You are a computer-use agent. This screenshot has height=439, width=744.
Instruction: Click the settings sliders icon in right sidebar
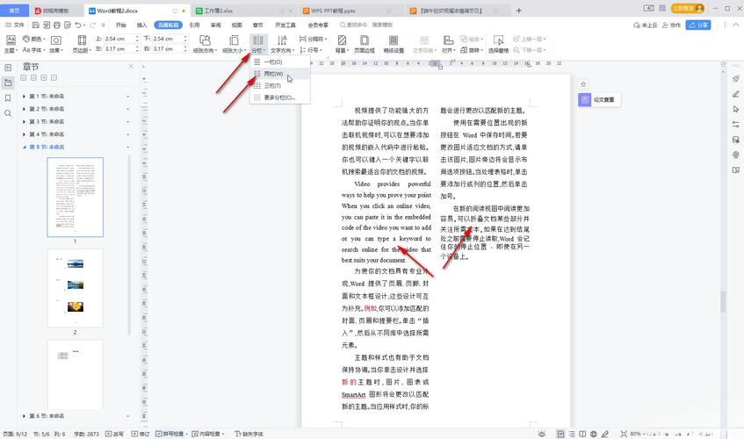coord(736,124)
